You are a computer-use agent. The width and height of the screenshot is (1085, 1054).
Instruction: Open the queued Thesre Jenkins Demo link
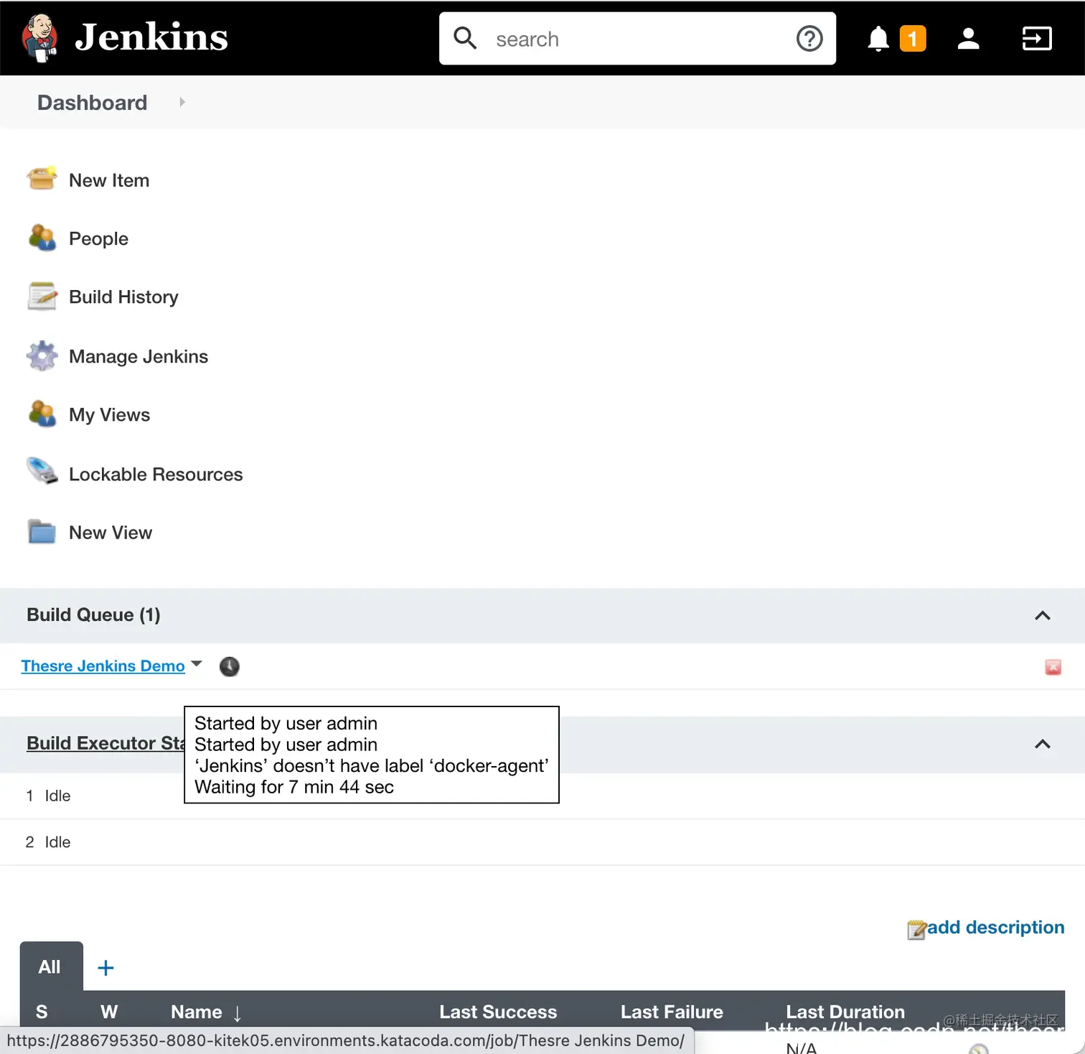(x=103, y=666)
